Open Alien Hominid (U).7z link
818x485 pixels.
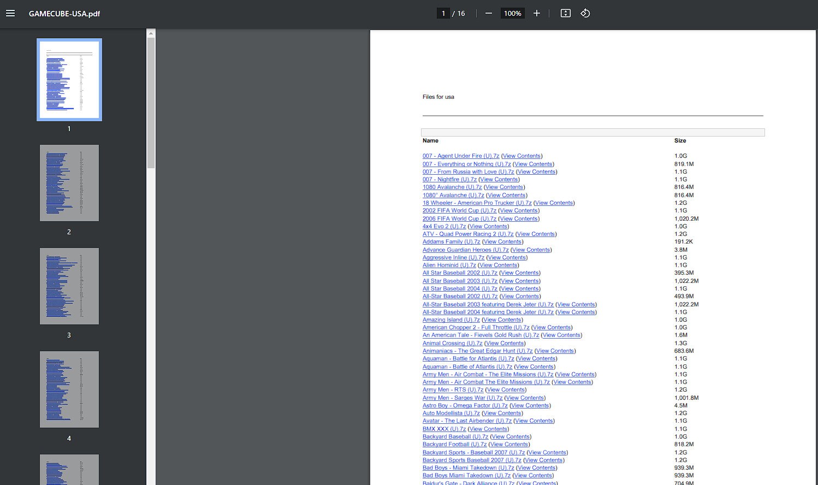(x=449, y=265)
